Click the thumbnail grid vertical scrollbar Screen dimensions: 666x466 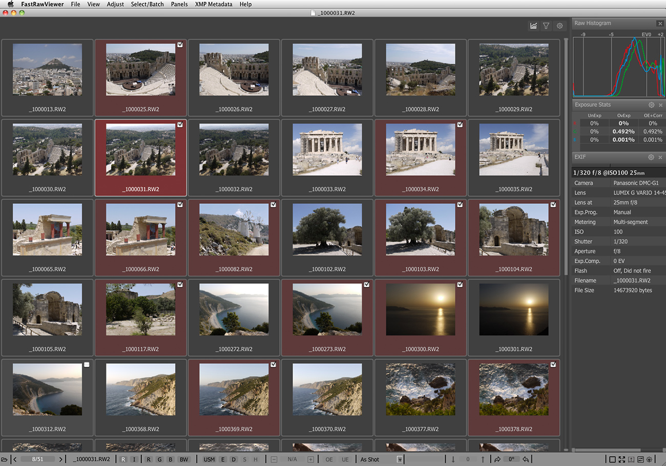(x=566, y=154)
